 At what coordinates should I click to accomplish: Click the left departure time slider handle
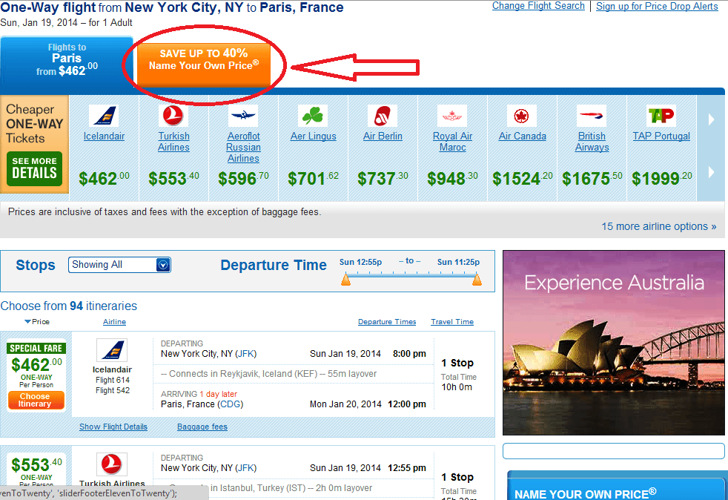pos(345,280)
